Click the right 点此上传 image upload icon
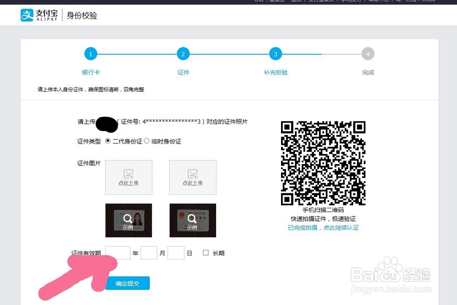This screenshot has height=305, width=457. (x=192, y=174)
